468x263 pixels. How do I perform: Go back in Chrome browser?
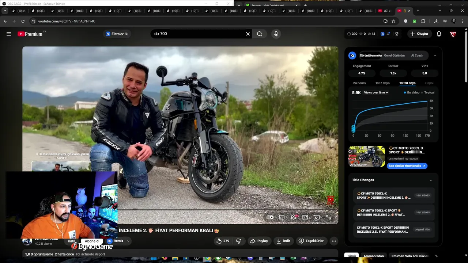5,21
